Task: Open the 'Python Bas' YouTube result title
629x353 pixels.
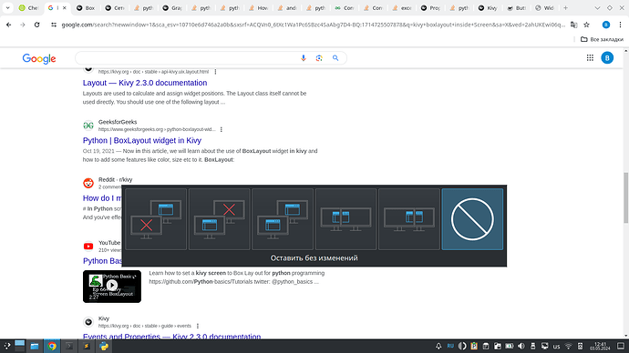Action: [102, 261]
